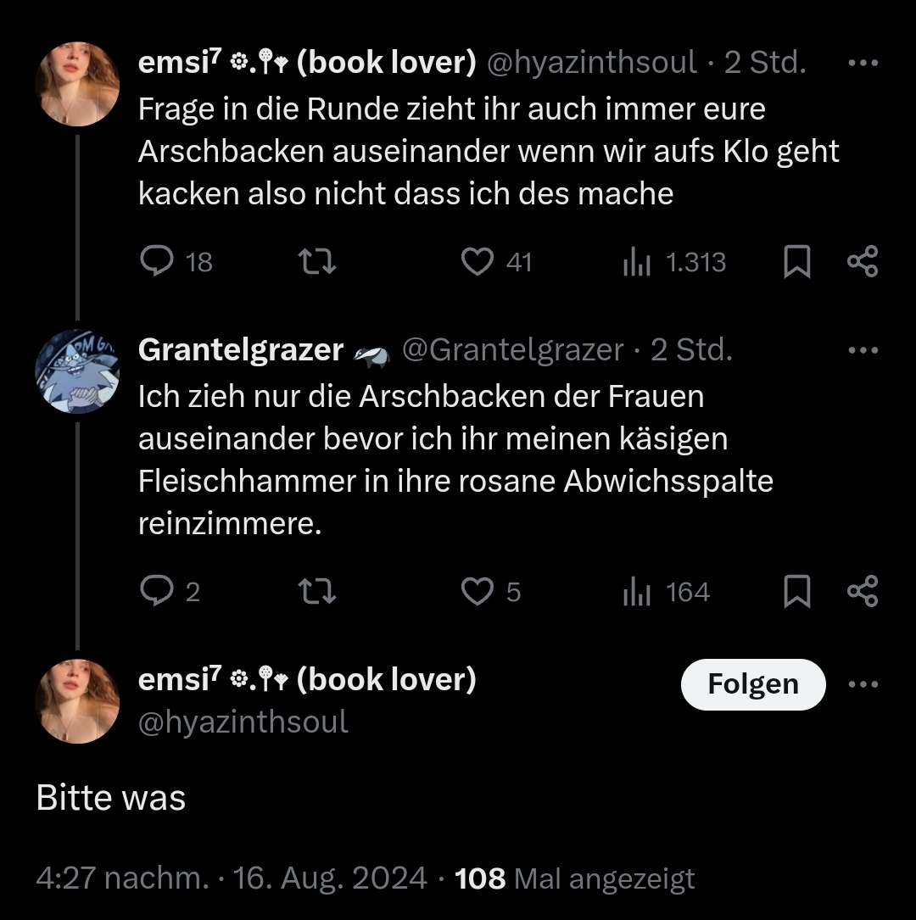Image resolution: width=916 pixels, height=920 pixels.
Task: Retweet the first hyazinthsoul tweet
Action: click(320, 262)
